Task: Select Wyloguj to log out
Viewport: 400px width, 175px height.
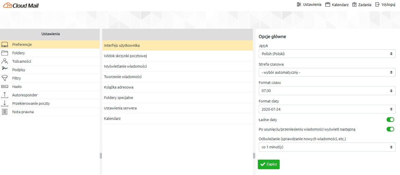Action: (385, 4)
